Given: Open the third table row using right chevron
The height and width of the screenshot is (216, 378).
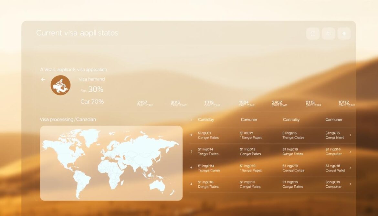Looking at the screenshot, I should pos(351,168).
